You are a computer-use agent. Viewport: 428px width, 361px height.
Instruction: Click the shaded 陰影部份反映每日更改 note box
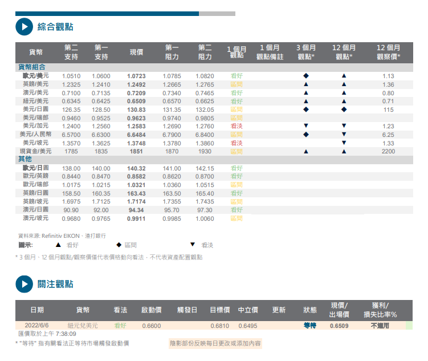pos(215,343)
